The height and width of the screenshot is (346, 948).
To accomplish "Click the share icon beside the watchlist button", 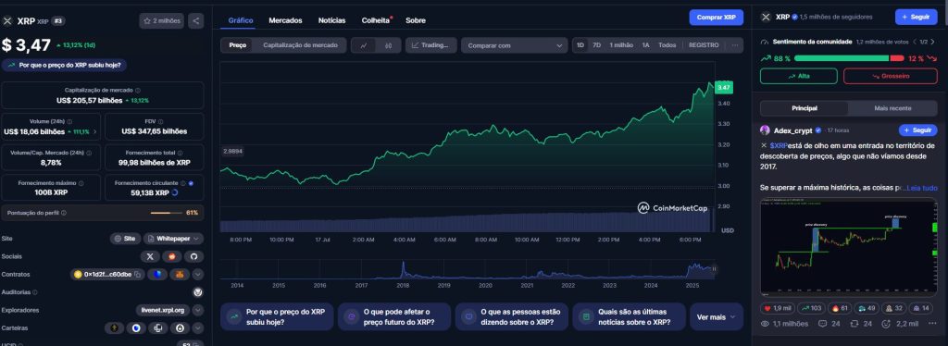I will [195, 20].
